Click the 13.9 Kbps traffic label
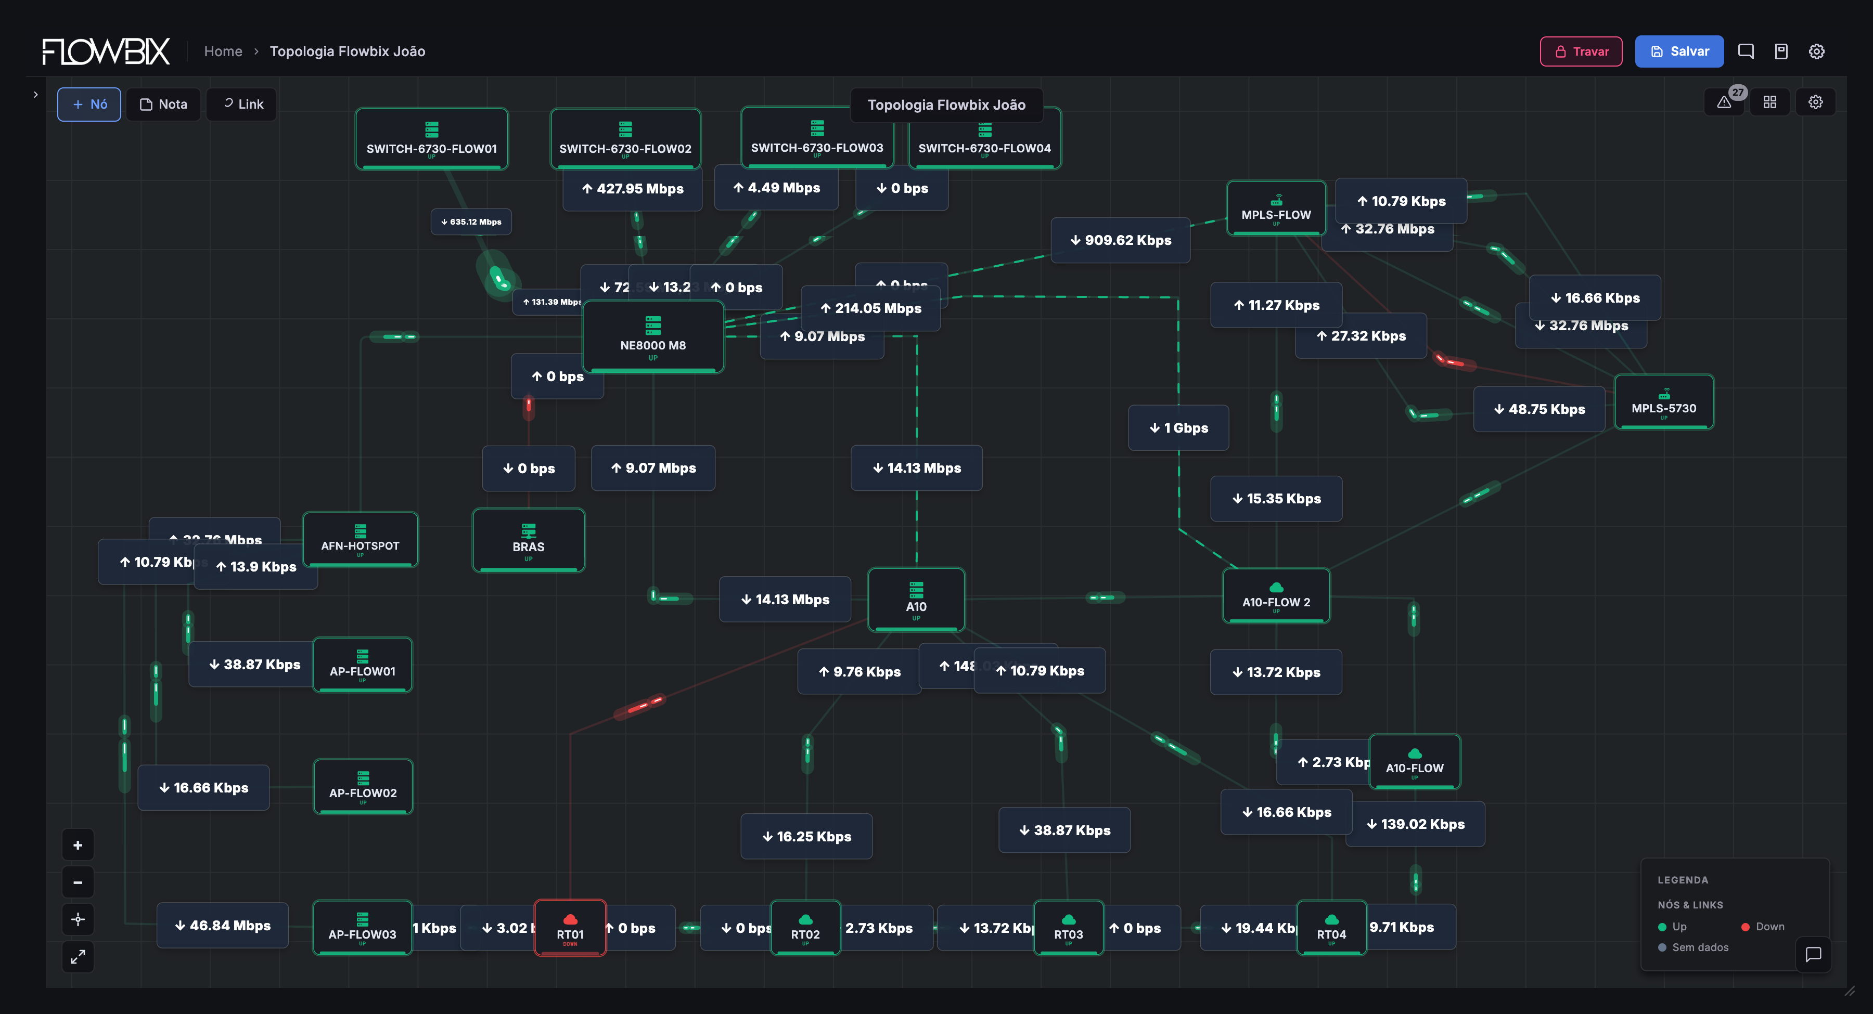 [x=256, y=567]
